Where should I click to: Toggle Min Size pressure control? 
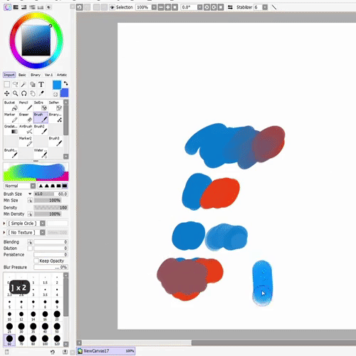[x=30, y=201]
